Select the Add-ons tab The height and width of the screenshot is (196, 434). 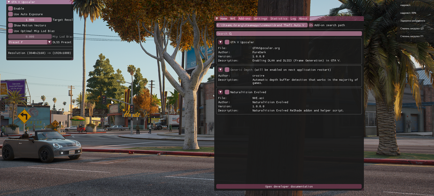click(245, 19)
